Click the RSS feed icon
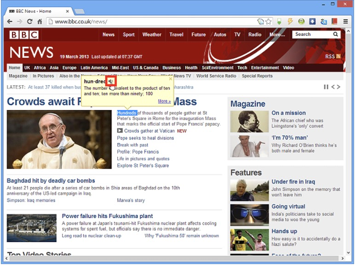This screenshot has width=355, height=265. pos(338,56)
